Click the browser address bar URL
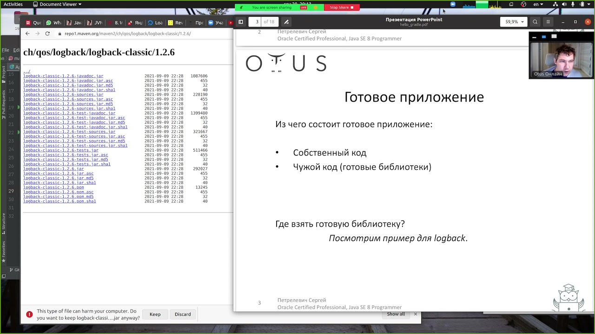 click(x=127, y=33)
